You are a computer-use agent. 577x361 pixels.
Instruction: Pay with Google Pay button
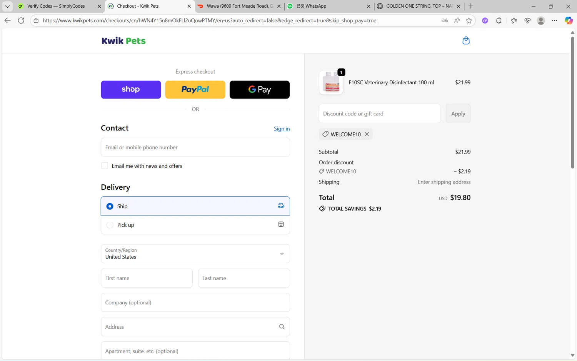[x=260, y=90]
